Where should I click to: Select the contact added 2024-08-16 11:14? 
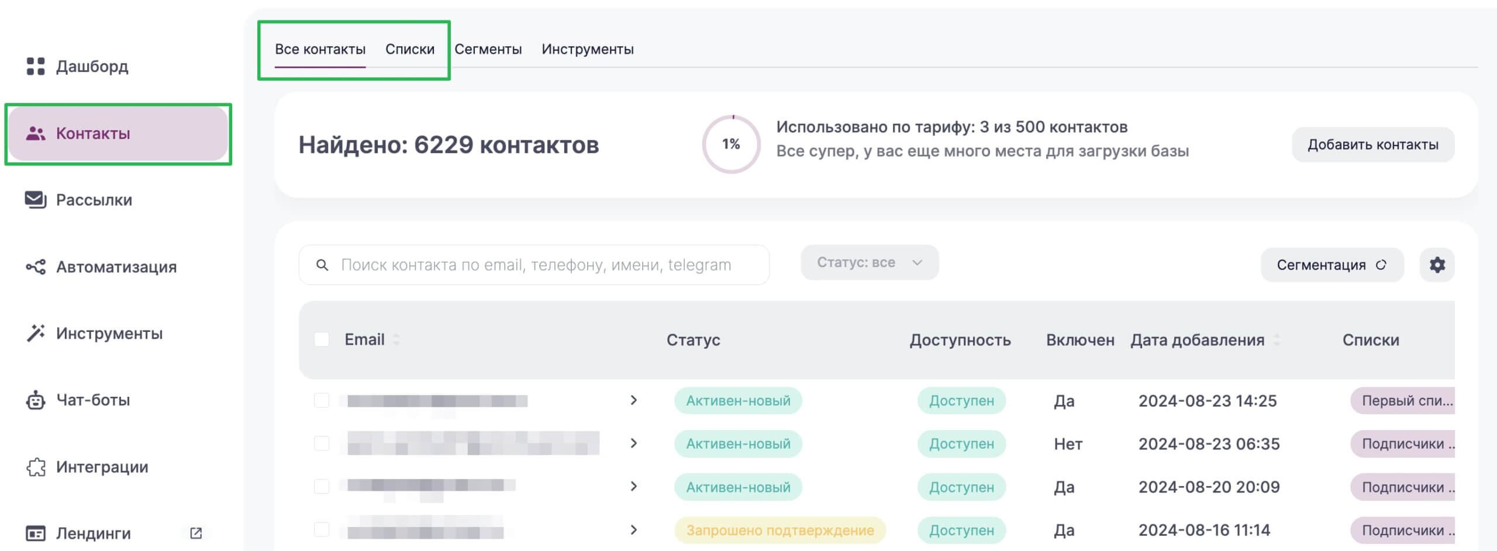click(x=322, y=529)
